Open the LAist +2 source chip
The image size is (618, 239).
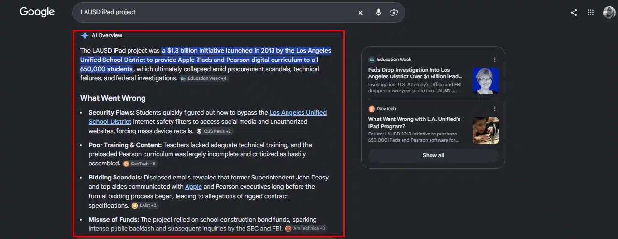[x=144, y=206]
